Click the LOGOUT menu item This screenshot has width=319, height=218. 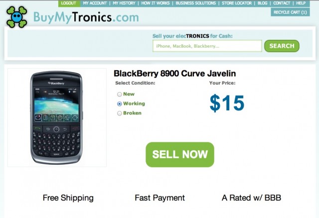[69, 3]
